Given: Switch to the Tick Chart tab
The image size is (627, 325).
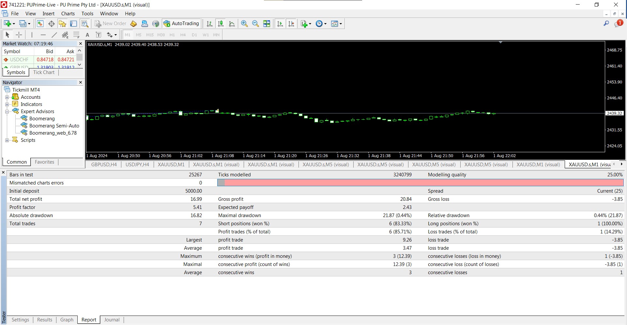Looking at the screenshot, I should pos(44,72).
